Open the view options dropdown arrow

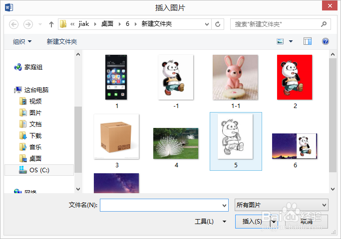[x=291, y=41]
